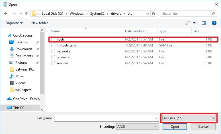Open the Help question mark icon

point(214,23)
